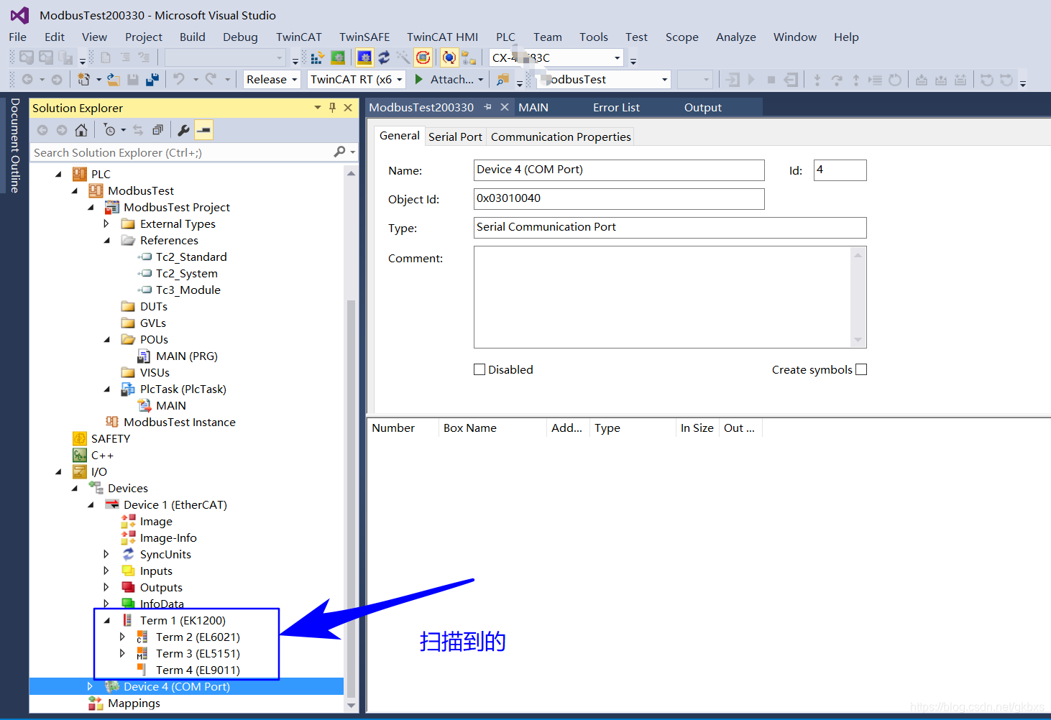Click the Properties wrench icon in Solution Explorer
The image size is (1051, 720).
[183, 130]
